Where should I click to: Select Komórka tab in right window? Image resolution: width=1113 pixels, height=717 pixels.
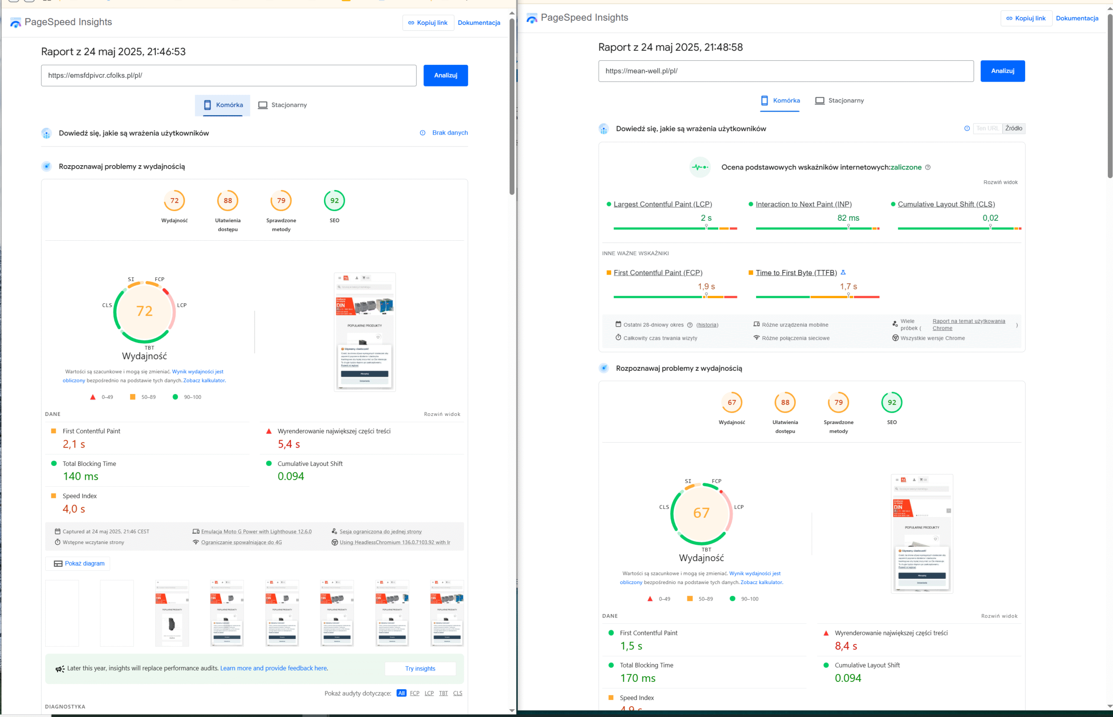click(x=780, y=100)
